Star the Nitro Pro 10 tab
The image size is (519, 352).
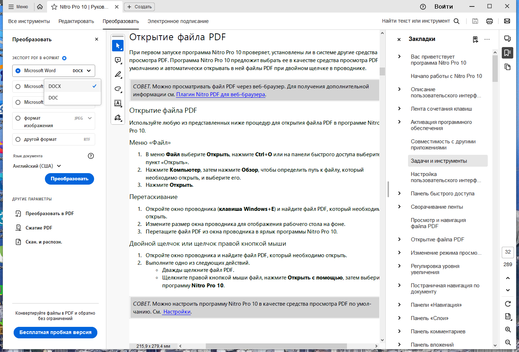point(54,7)
